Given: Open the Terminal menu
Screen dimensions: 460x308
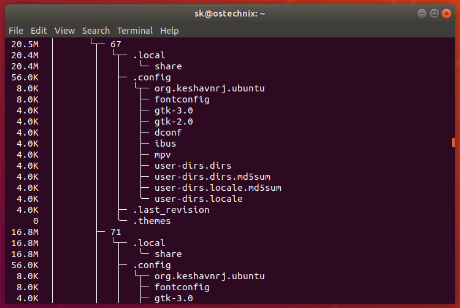Looking at the screenshot, I should 135,31.
